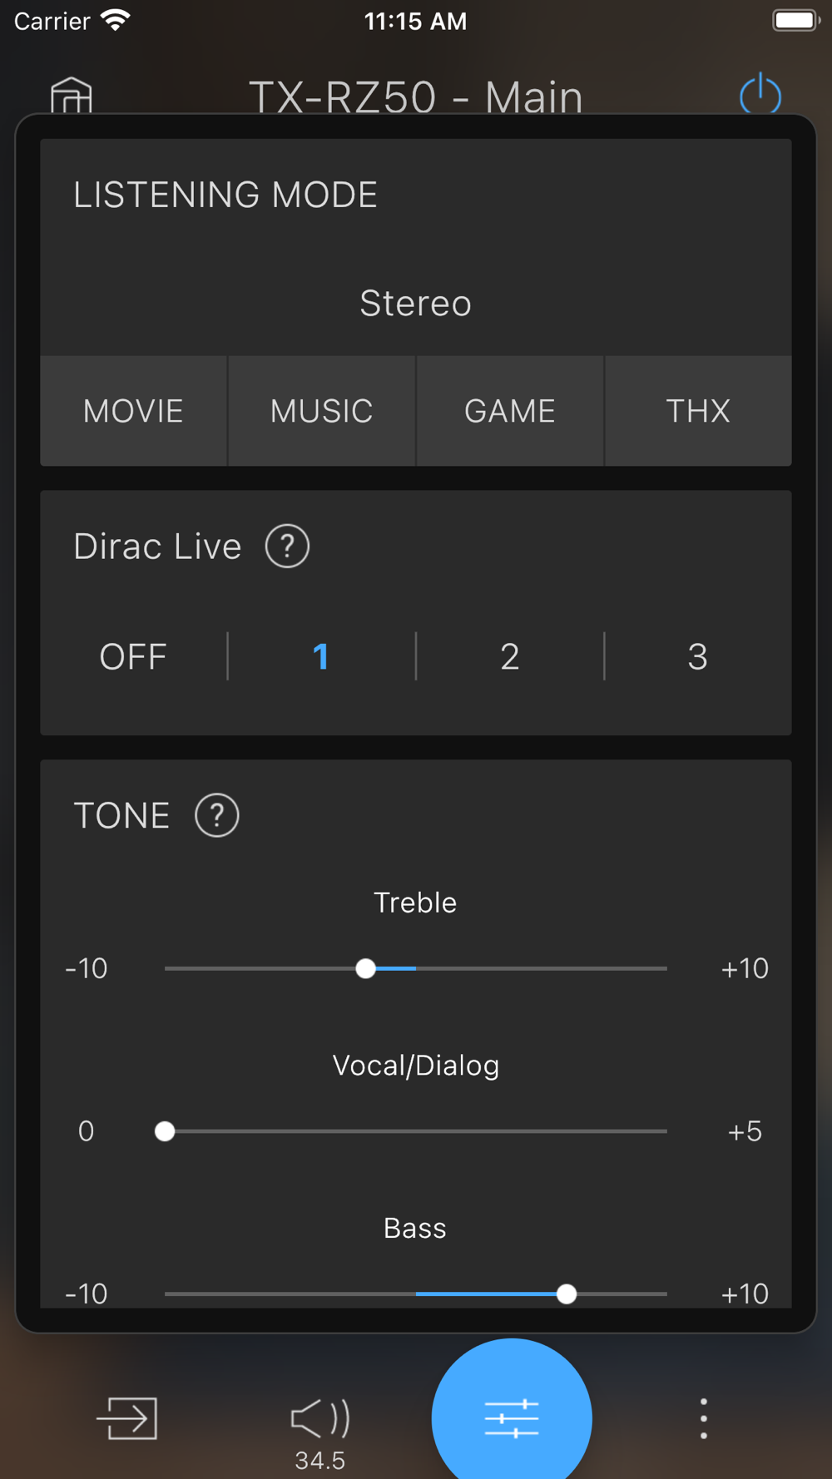Tap the Stereo listening mode label

pyautogui.click(x=416, y=304)
